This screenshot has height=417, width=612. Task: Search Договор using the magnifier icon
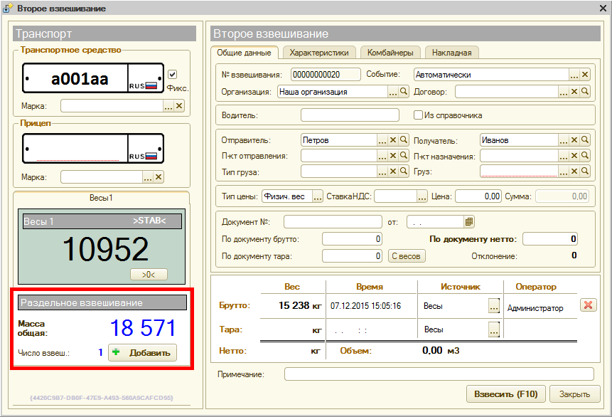(585, 92)
